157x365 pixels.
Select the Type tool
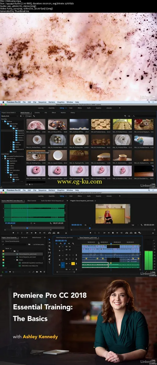click(x=49, y=263)
